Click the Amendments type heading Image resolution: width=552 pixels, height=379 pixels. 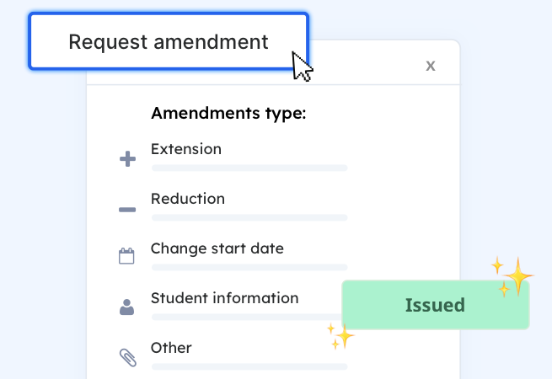[x=228, y=114]
